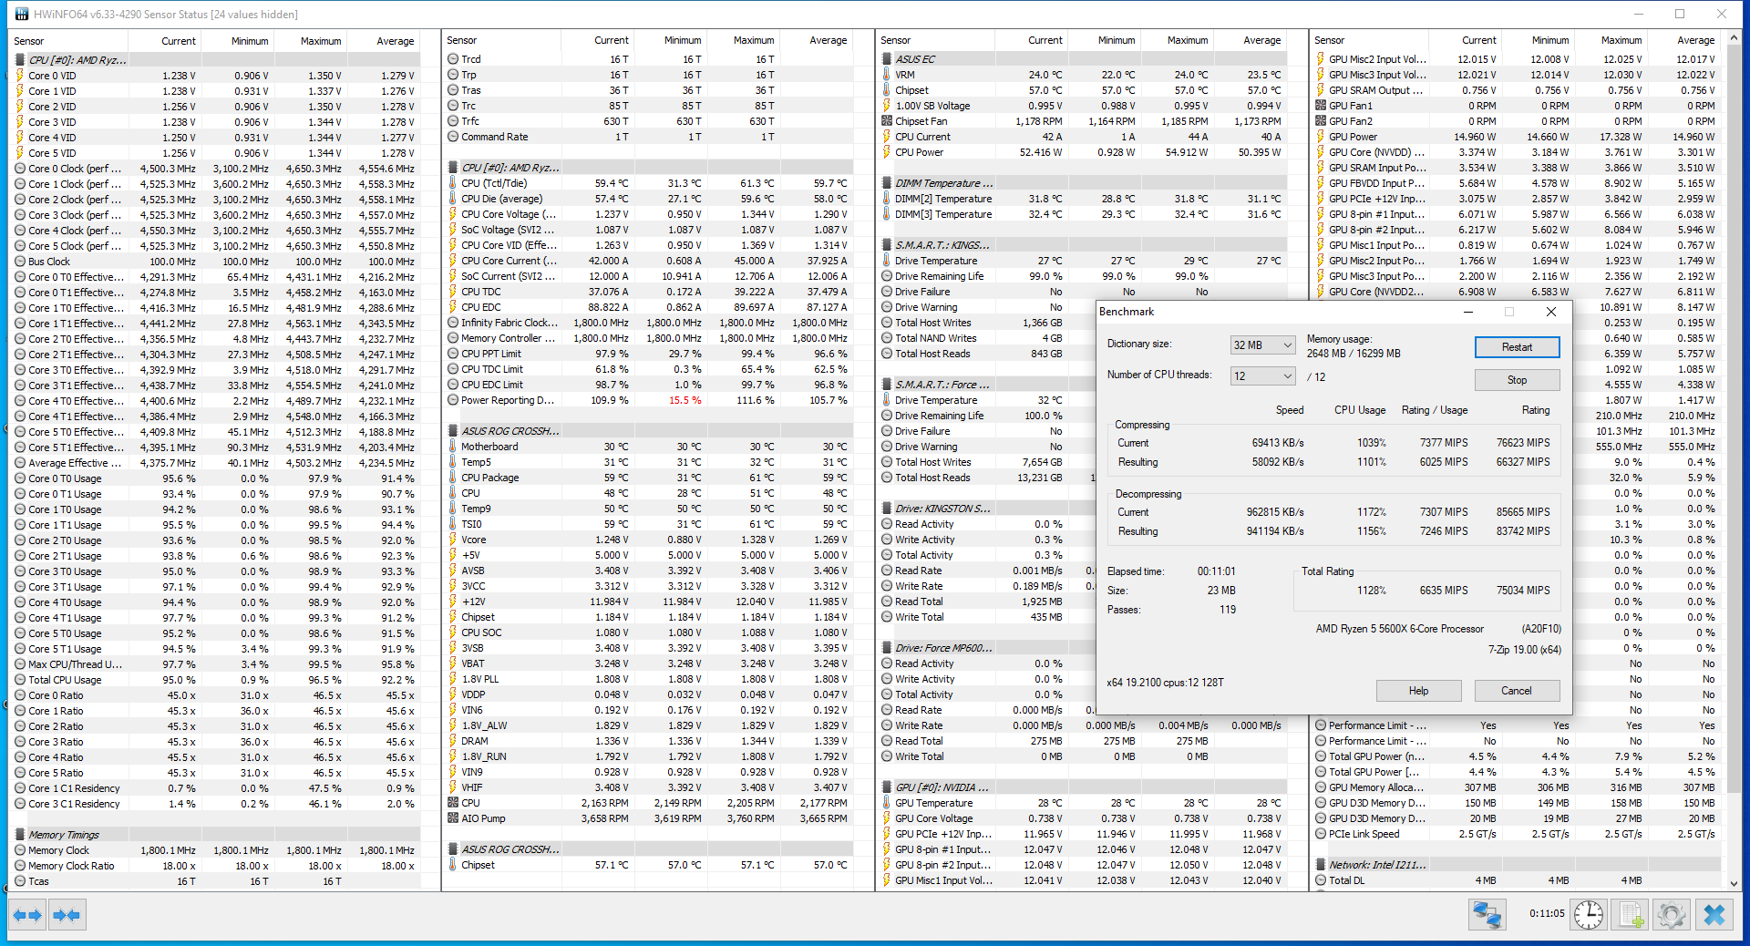Screen dimensions: 1750x946
Task: Click Cancel in the Benchmark dialog
Action: (1517, 691)
